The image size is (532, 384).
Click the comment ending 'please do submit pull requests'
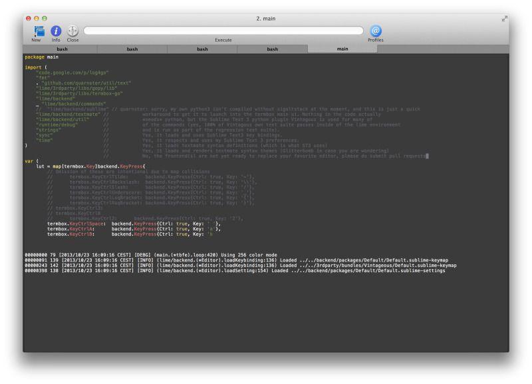[x=264, y=156]
